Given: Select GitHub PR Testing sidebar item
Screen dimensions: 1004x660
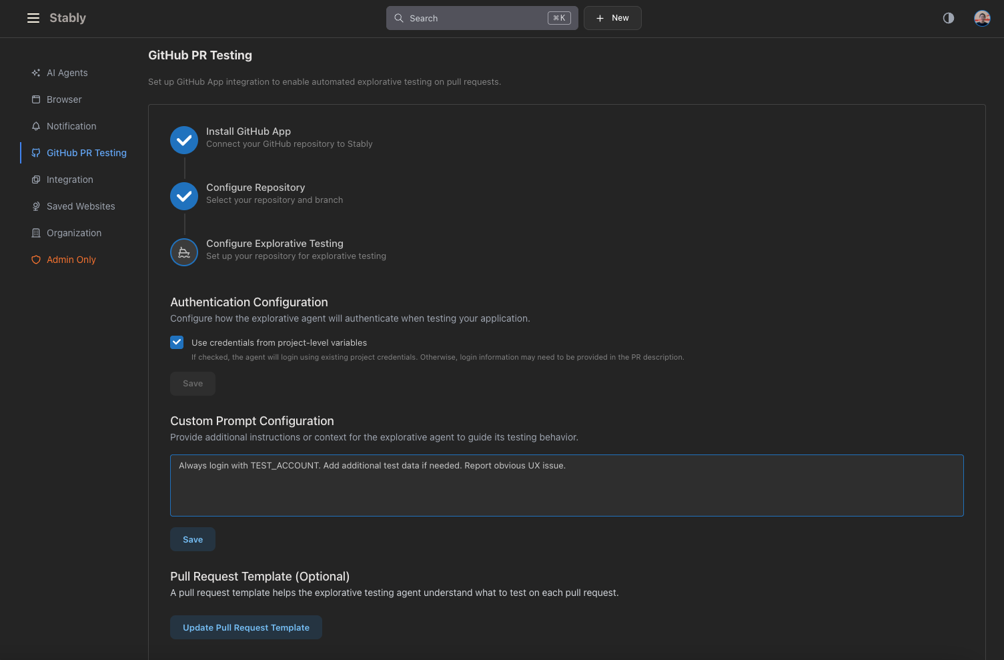Looking at the screenshot, I should (87, 153).
